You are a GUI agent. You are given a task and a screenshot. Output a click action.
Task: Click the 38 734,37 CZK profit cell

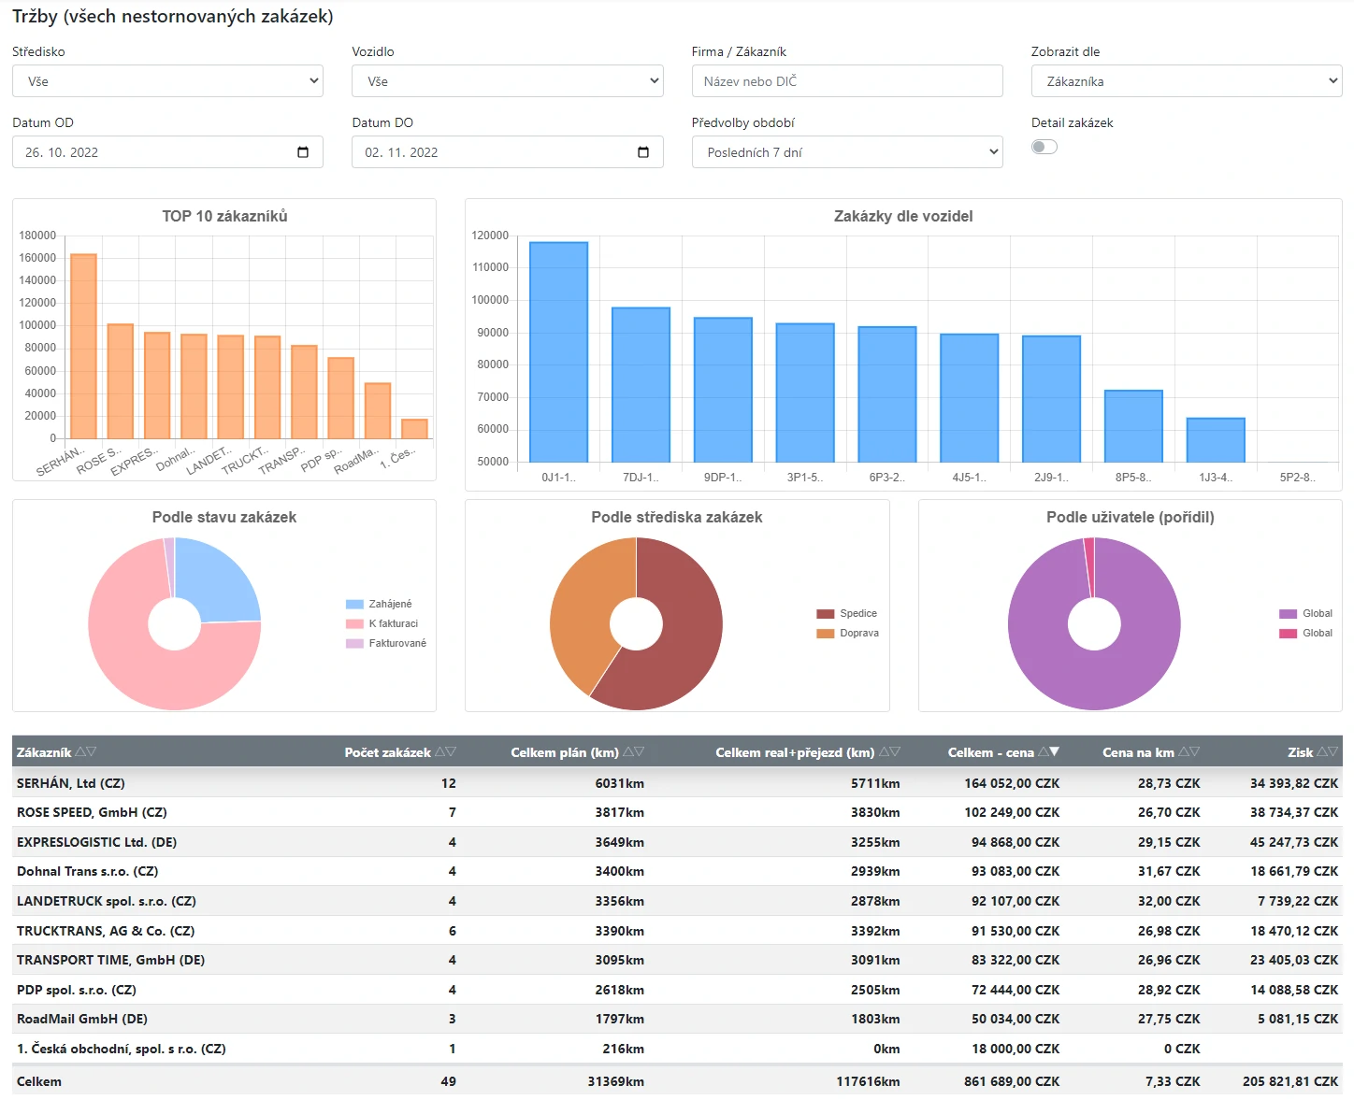[x=1294, y=812]
